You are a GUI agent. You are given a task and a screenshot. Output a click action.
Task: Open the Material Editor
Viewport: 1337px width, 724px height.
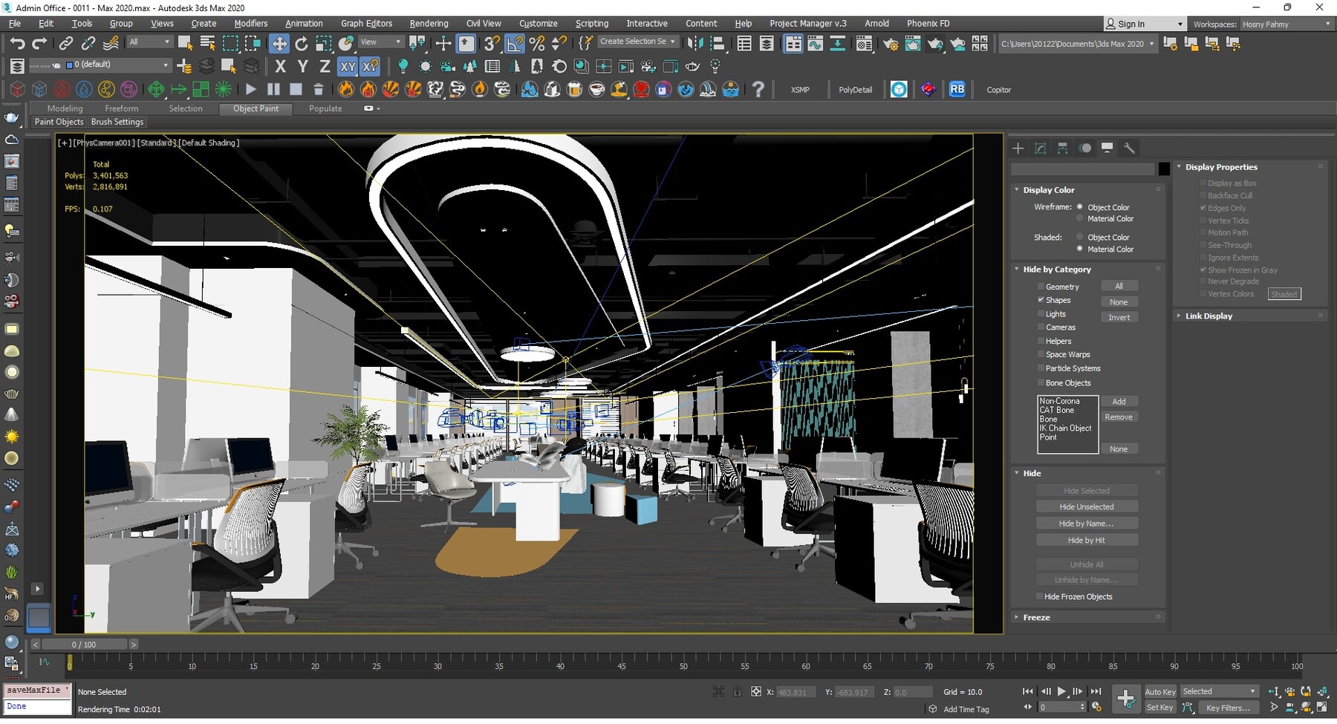pos(865,43)
